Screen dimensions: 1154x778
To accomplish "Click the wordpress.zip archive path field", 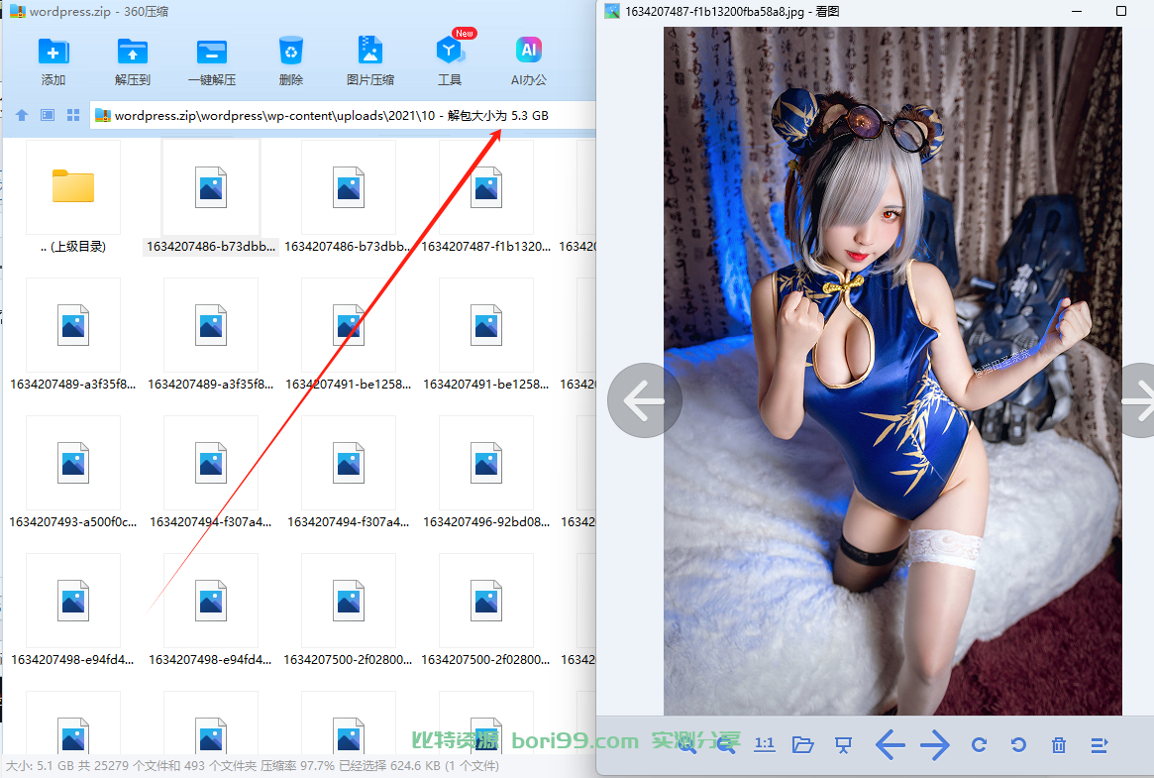I will pos(343,116).
